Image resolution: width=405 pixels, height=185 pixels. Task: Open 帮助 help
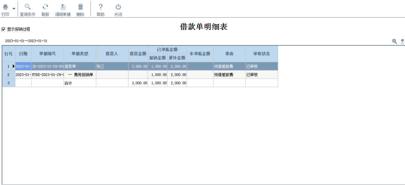tap(100, 7)
